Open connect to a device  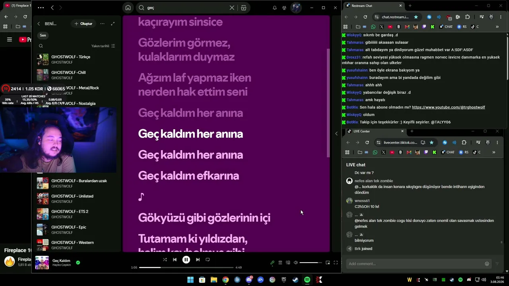pyautogui.click(x=288, y=263)
